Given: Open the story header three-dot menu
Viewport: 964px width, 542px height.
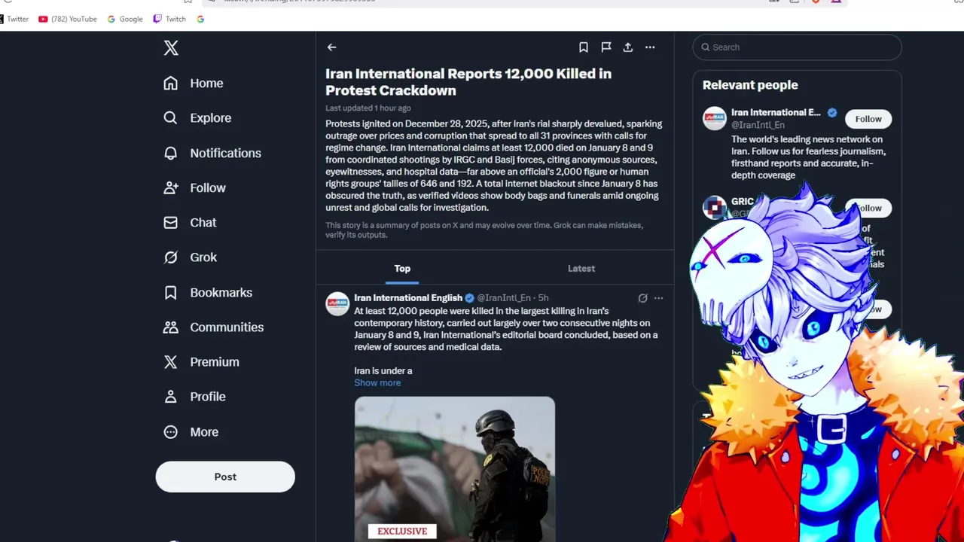Looking at the screenshot, I should pyautogui.click(x=650, y=47).
